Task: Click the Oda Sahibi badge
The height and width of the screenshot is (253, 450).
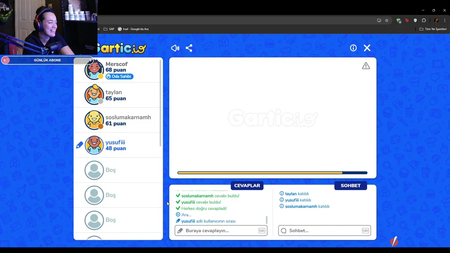Action: tap(120, 76)
